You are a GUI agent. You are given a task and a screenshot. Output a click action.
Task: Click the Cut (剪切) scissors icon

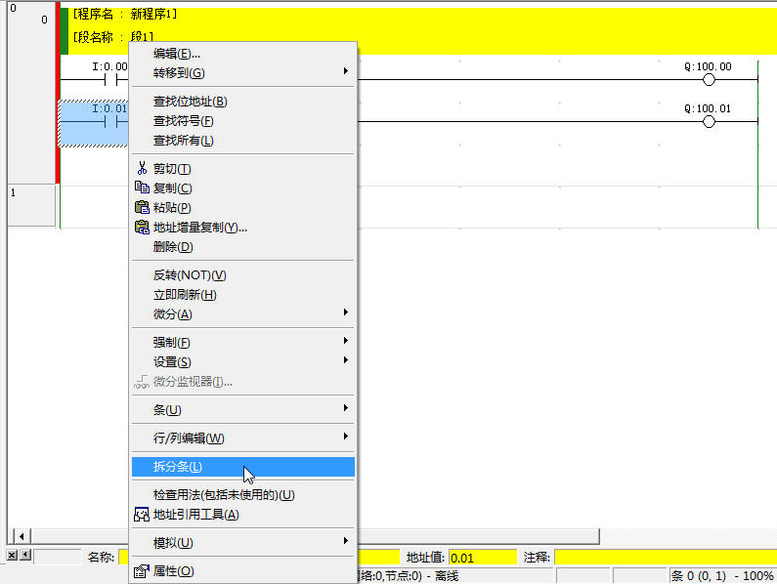point(141,169)
